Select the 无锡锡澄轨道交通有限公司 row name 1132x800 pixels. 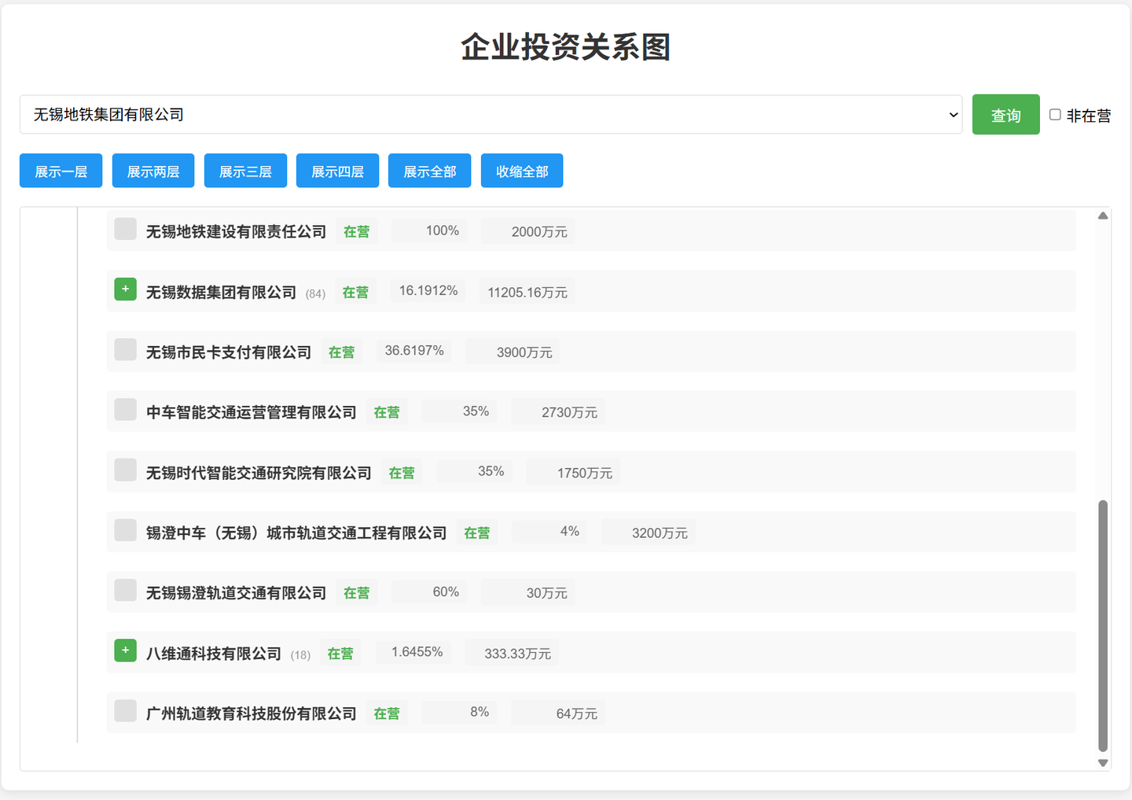[236, 593]
